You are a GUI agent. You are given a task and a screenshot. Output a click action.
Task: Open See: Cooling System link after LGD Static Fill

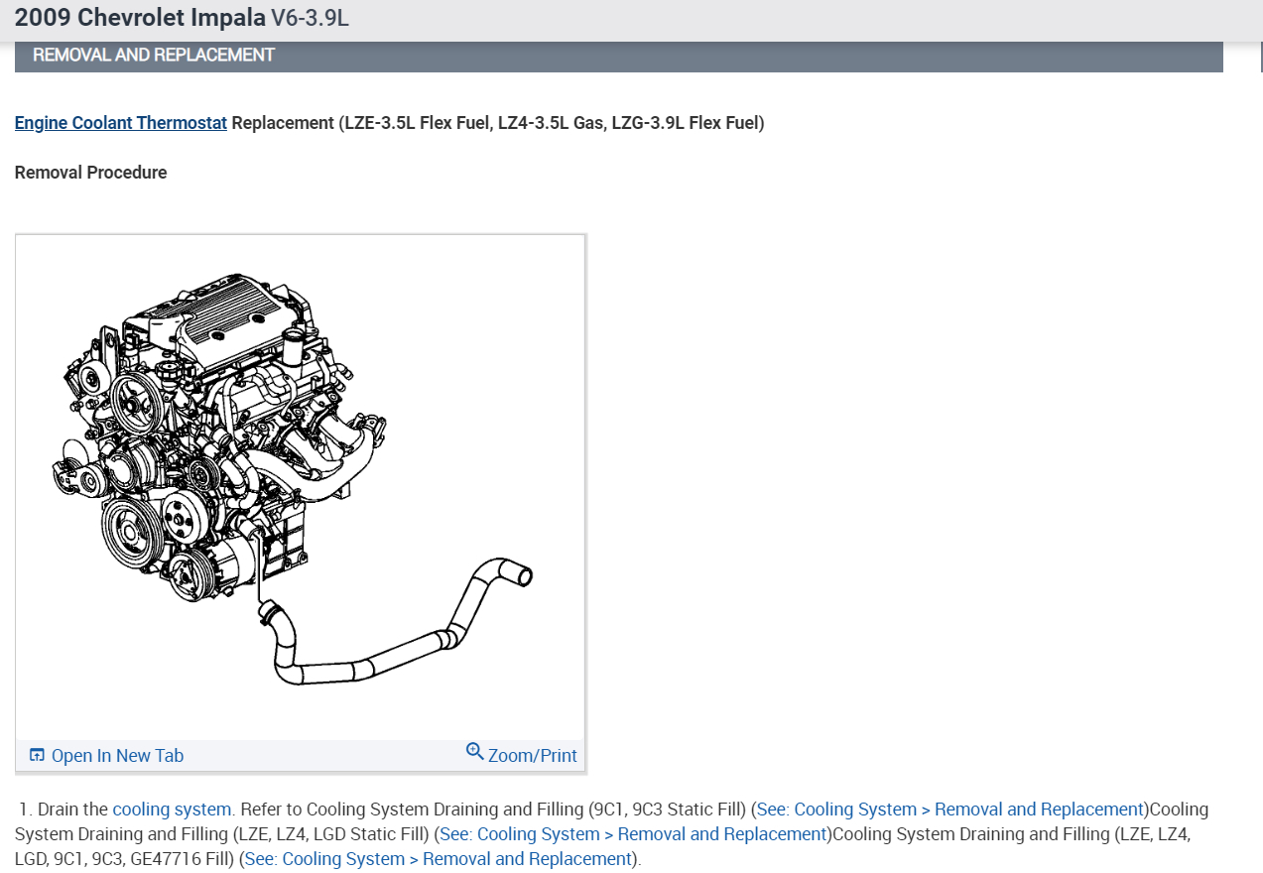[633, 834]
